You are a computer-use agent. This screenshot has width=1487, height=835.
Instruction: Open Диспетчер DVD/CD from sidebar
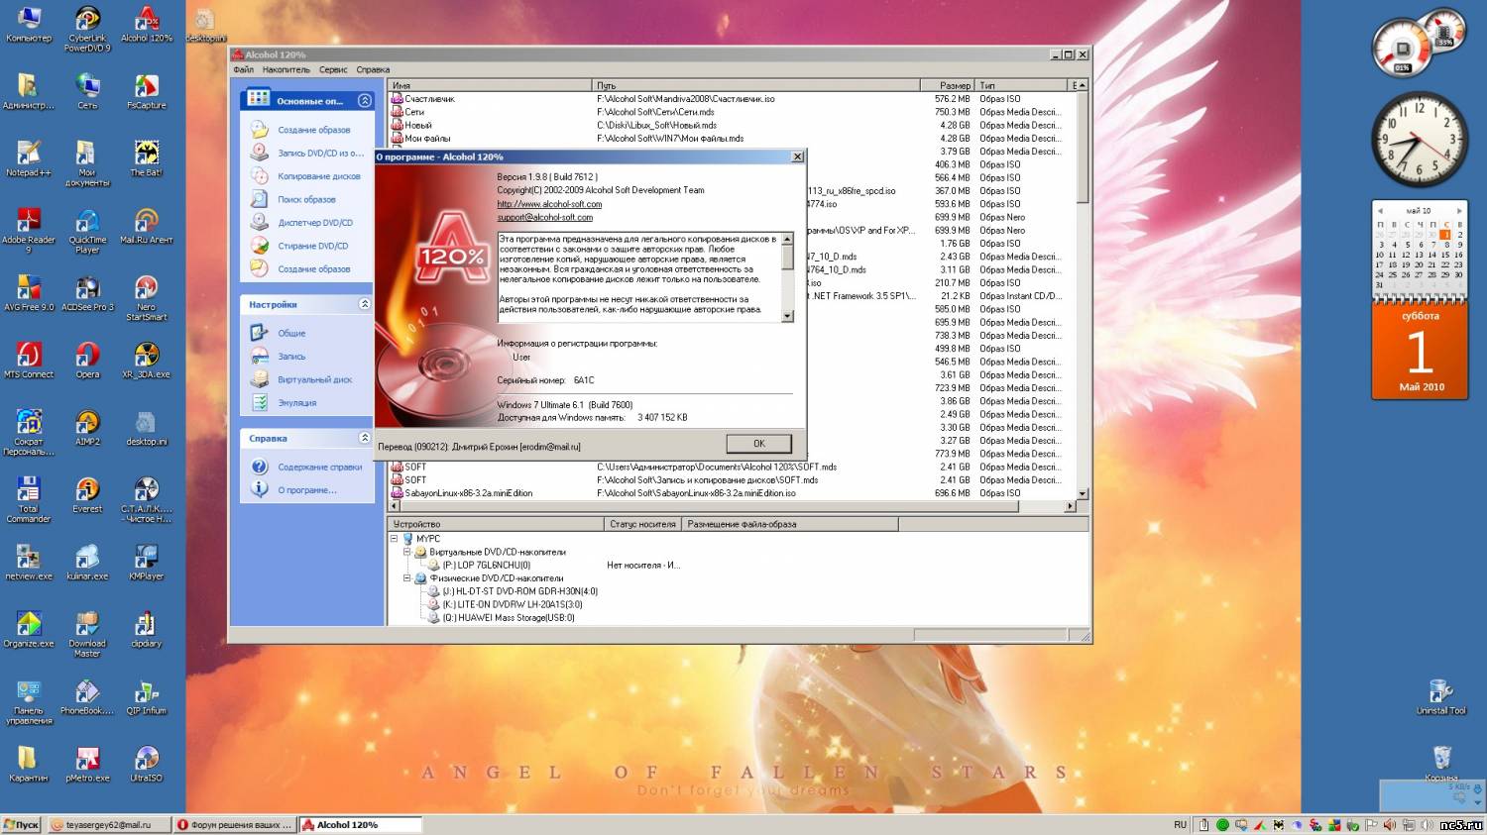tap(314, 223)
